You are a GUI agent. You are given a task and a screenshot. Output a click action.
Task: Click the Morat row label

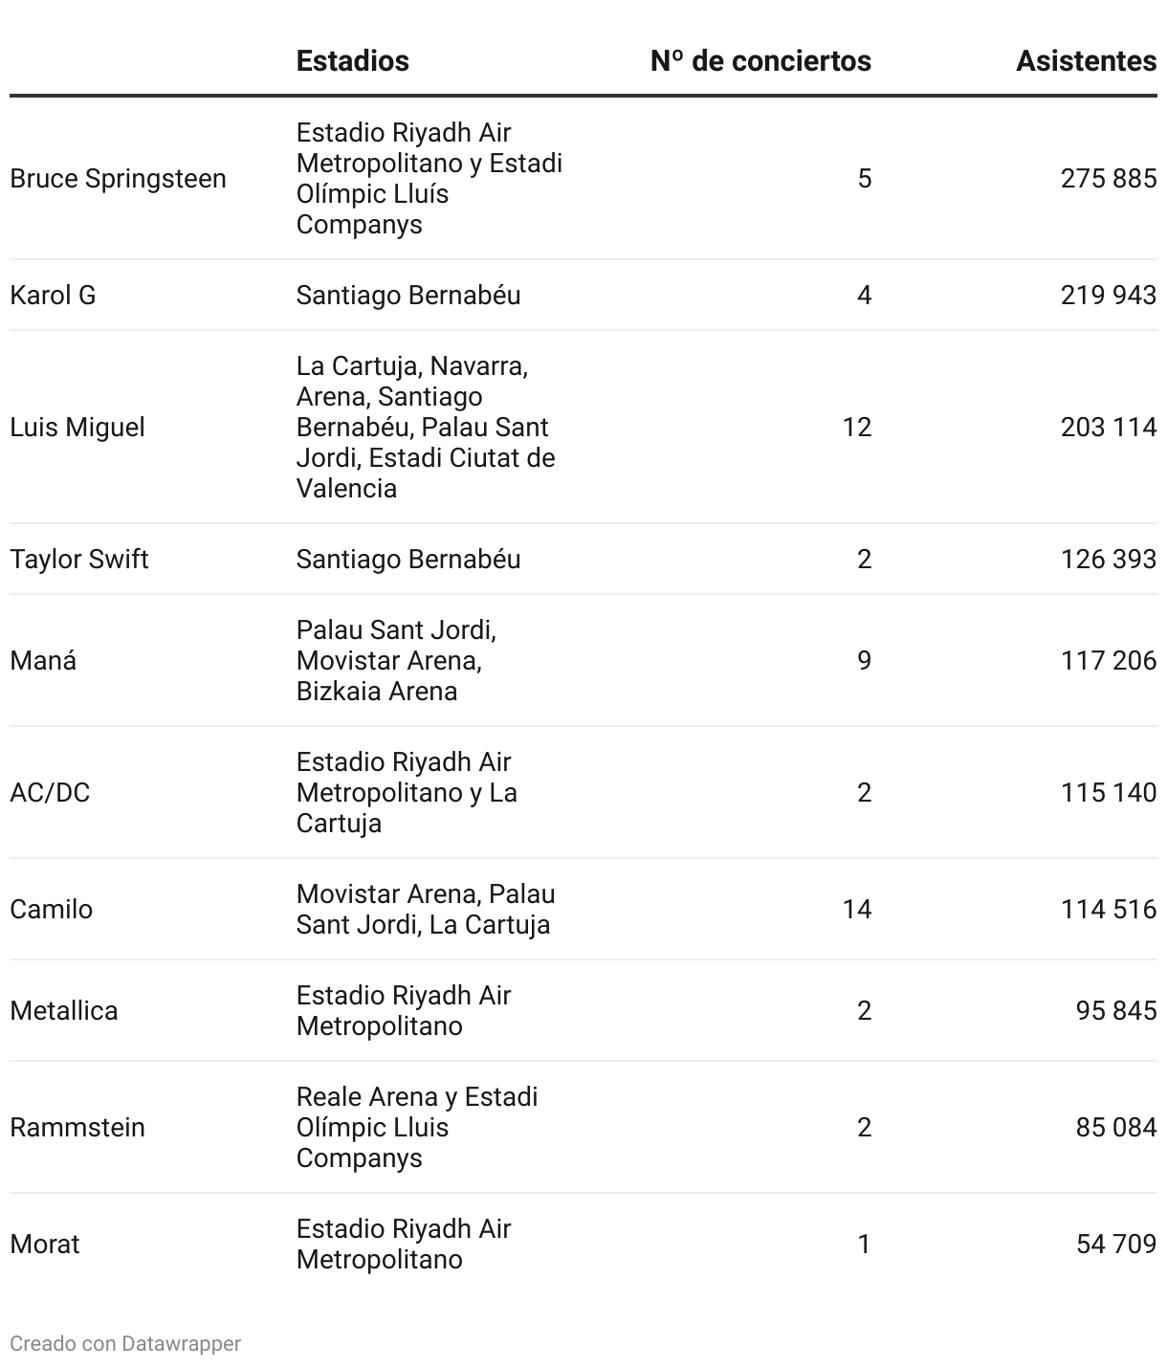pyautogui.click(x=45, y=1245)
